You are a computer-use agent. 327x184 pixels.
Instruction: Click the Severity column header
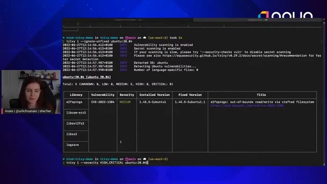pyautogui.click(x=127, y=95)
